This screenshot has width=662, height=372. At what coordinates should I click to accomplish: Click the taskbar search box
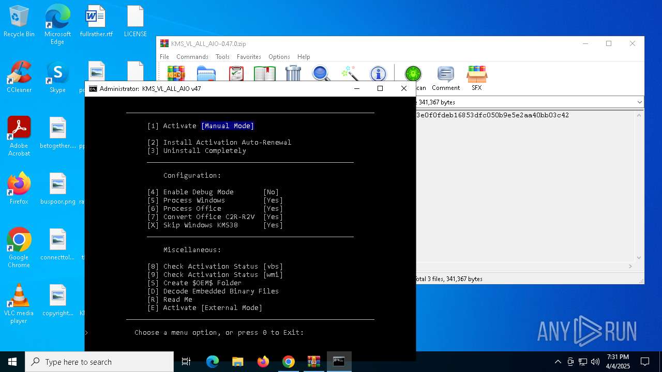pos(99,362)
